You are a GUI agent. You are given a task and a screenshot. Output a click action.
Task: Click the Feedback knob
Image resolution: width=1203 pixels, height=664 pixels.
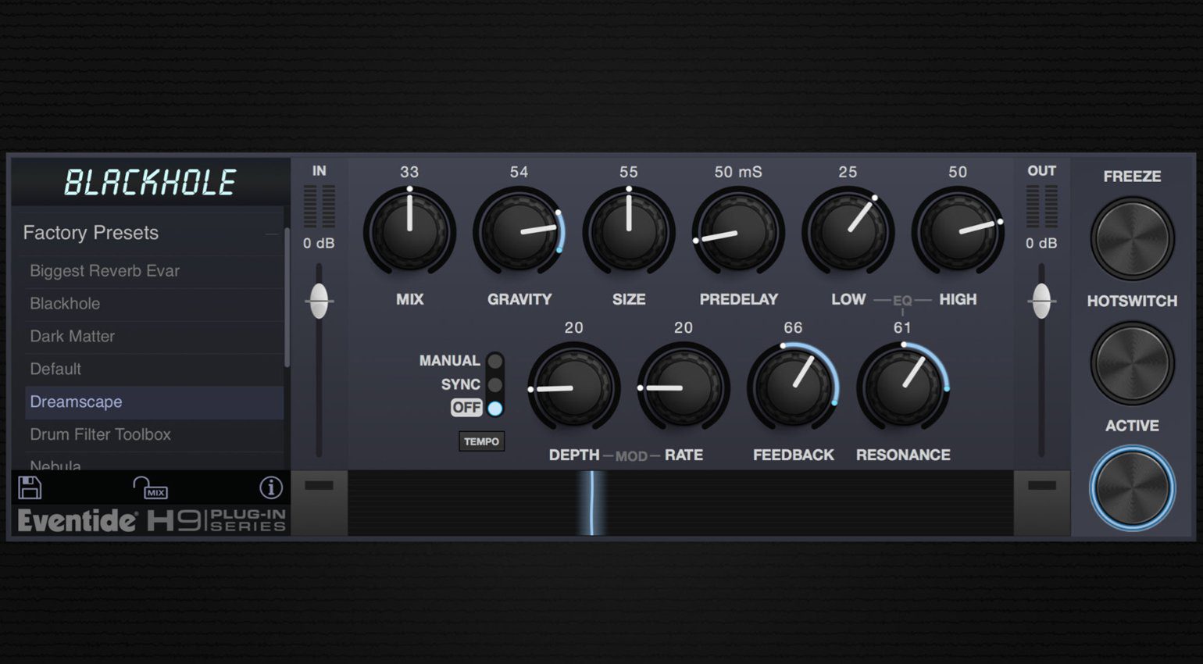793,387
